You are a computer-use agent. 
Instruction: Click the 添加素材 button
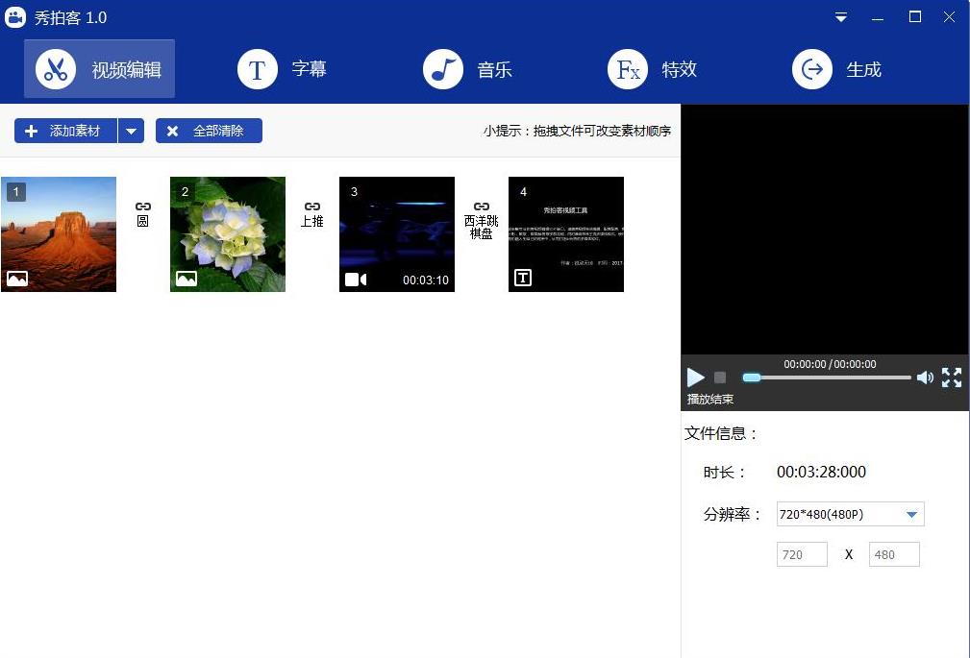(66, 131)
